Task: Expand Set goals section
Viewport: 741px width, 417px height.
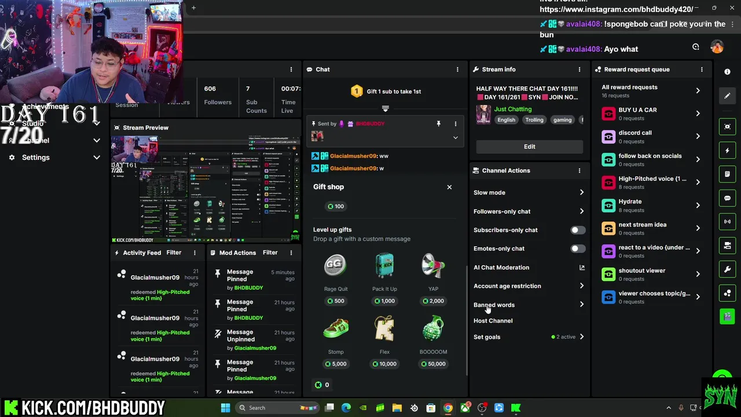Action: coord(582,337)
